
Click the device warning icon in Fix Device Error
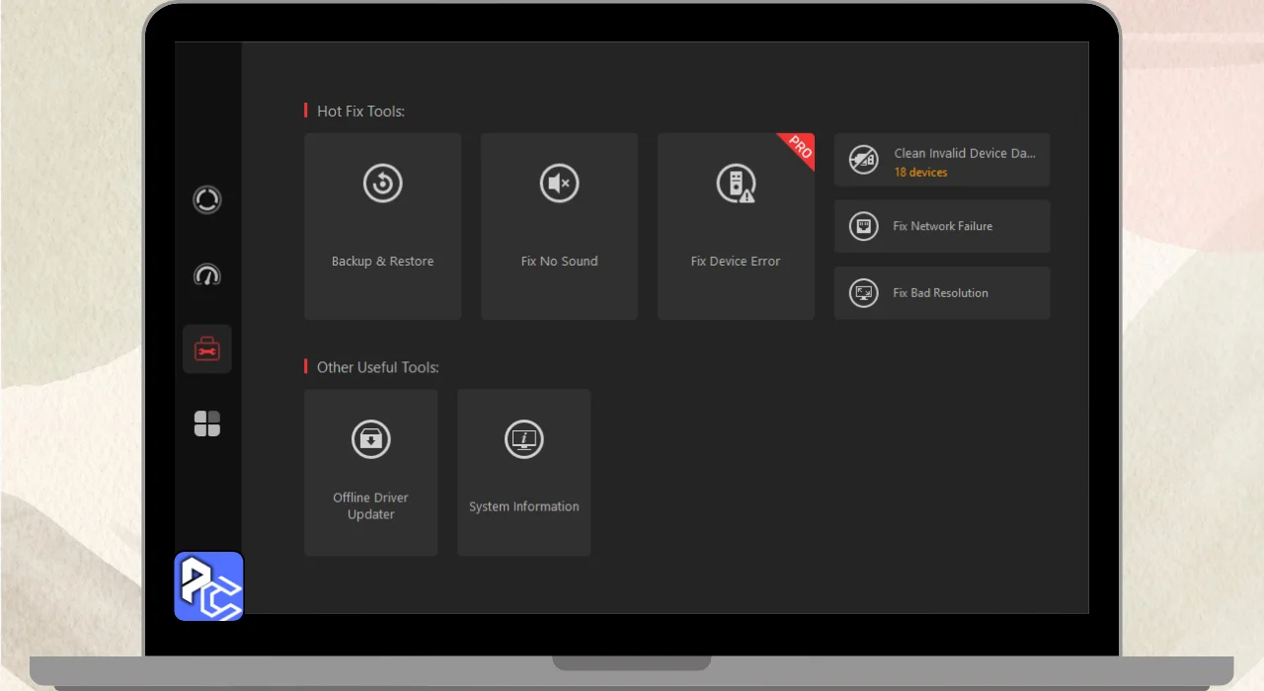736,184
